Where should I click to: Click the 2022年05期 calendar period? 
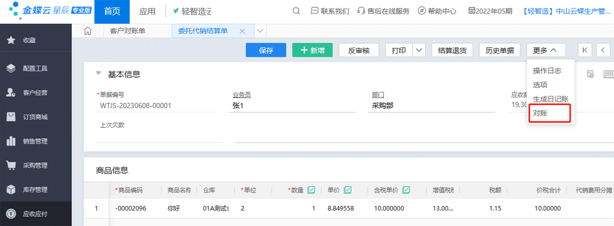490,11
